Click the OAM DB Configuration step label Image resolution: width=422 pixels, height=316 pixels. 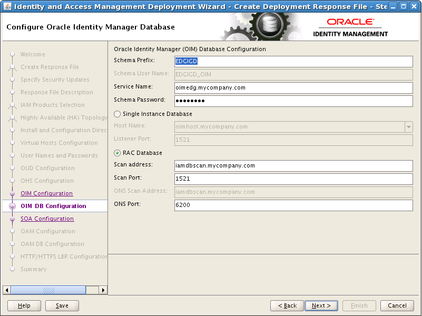[53, 244]
